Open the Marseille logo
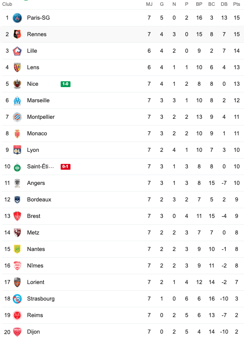The width and height of the screenshot is (244, 343). coord(17,100)
